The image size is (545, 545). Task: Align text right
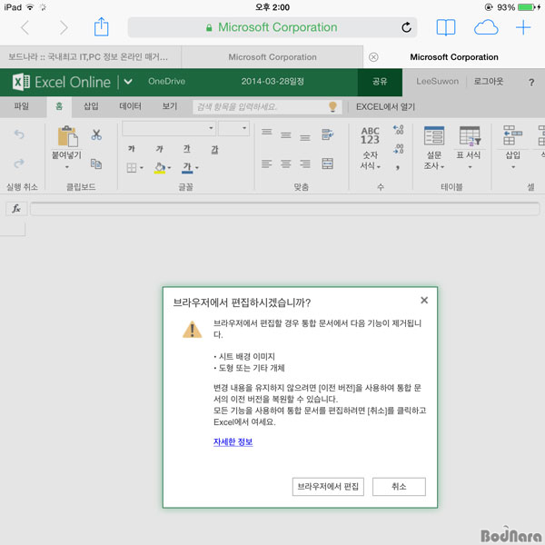305,163
